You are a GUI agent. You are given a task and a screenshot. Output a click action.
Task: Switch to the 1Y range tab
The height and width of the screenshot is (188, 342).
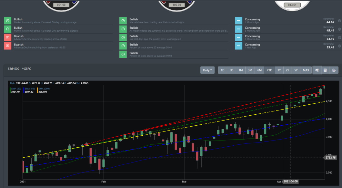tap(279, 70)
